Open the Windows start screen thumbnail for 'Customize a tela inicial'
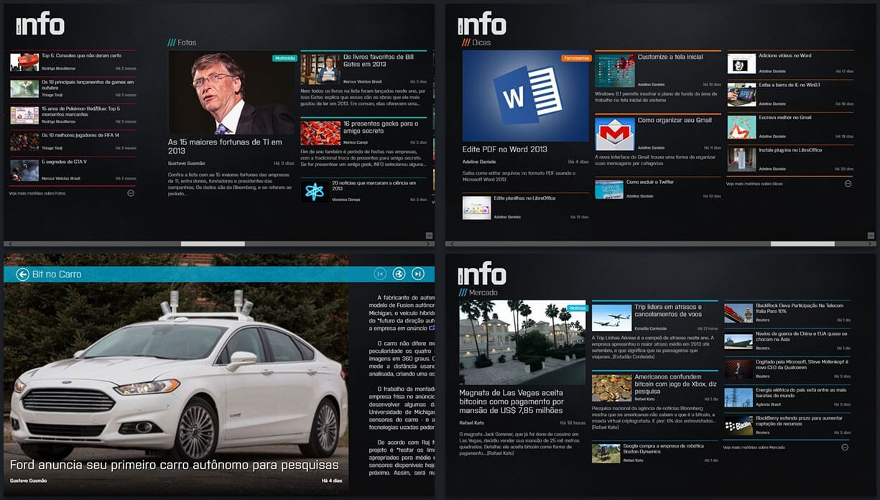 [615, 70]
